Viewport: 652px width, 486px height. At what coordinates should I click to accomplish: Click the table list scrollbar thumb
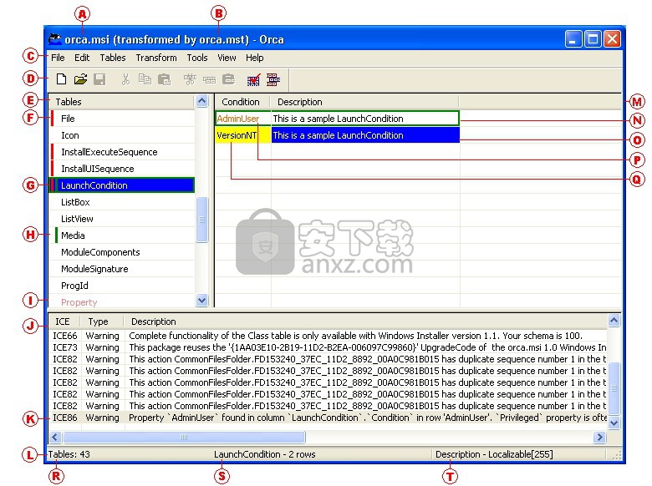(201, 220)
